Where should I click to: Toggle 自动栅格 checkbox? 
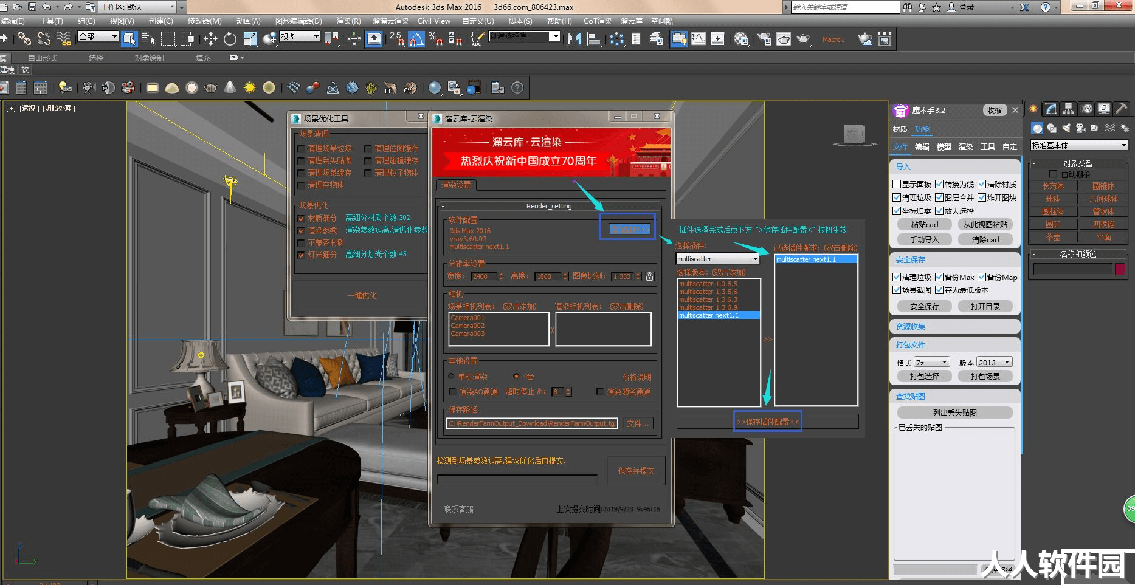pyautogui.click(x=1054, y=174)
